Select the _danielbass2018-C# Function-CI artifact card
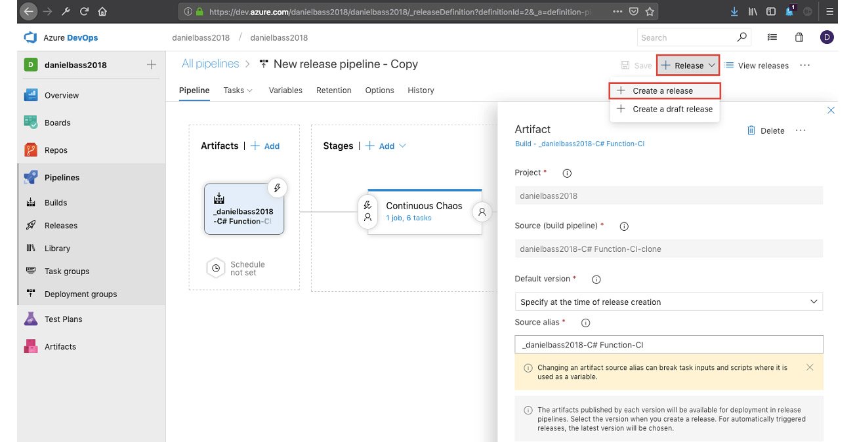 (x=244, y=209)
